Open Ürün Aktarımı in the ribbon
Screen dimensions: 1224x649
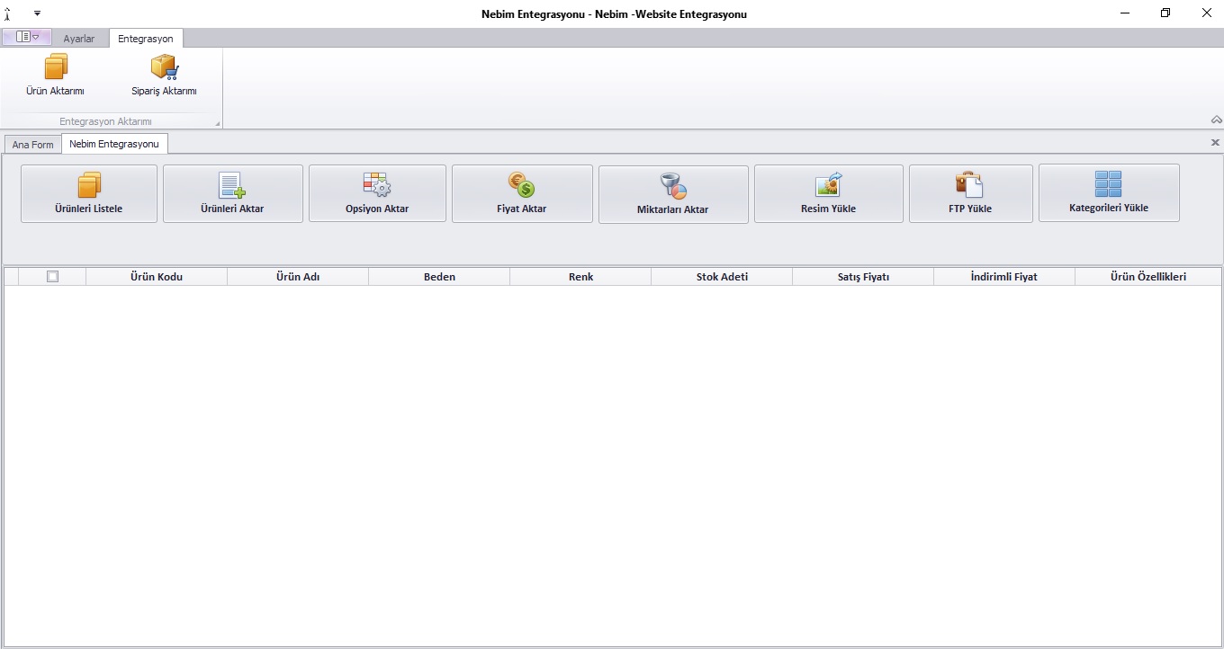pos(56,76)
